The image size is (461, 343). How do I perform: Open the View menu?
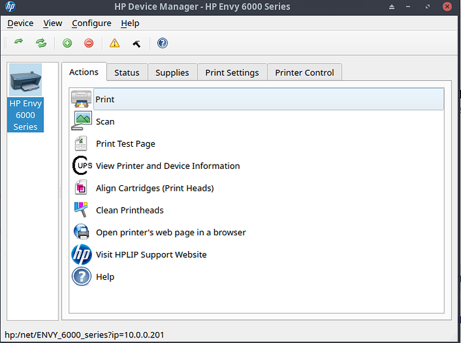(53, 23)
